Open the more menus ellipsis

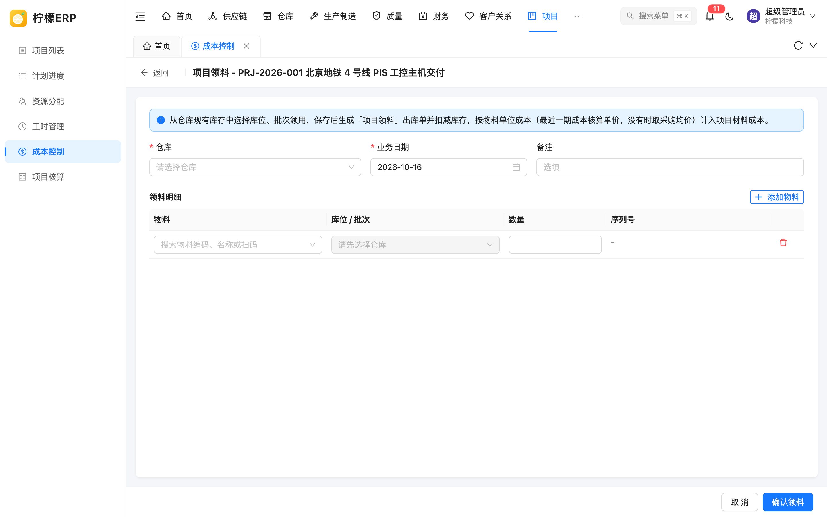578,16
